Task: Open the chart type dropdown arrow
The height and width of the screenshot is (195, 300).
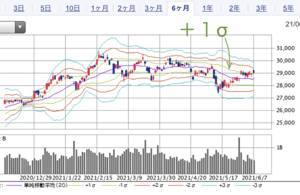Action: click(x=20, y=27)
